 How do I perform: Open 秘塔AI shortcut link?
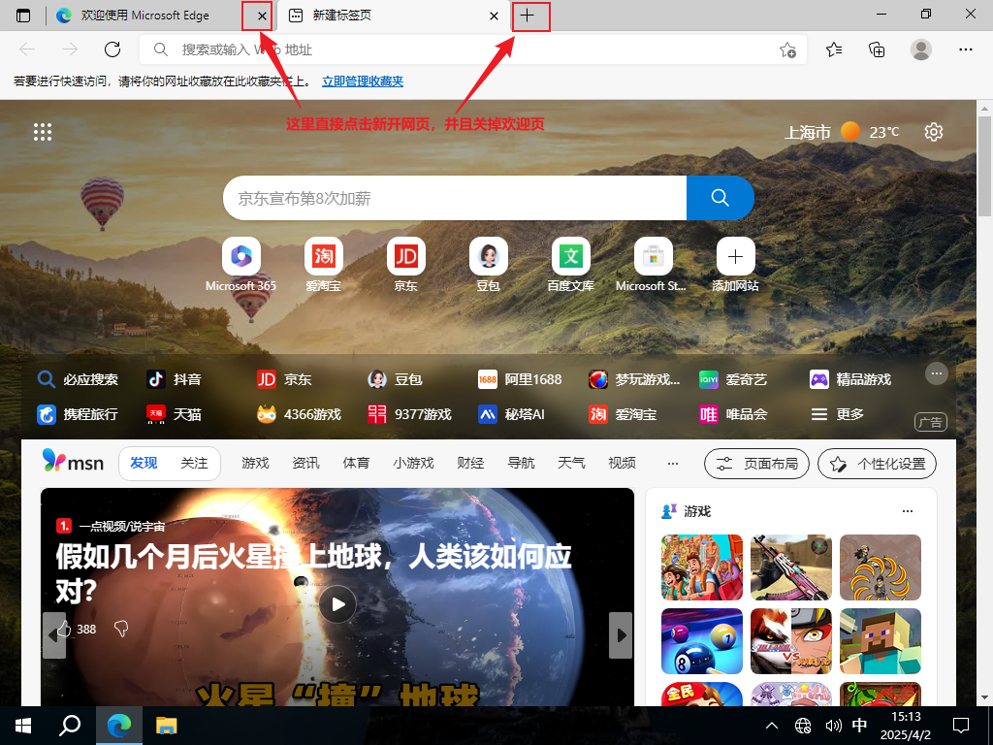pyautogui.click(x=511, y=414)
